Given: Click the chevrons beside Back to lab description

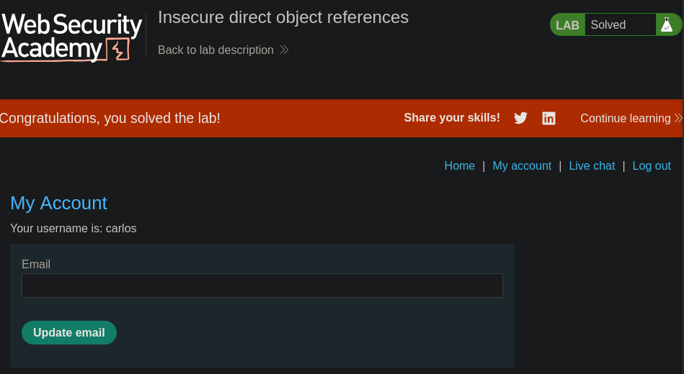Looking at the screenshot, I should pos(284,50).
